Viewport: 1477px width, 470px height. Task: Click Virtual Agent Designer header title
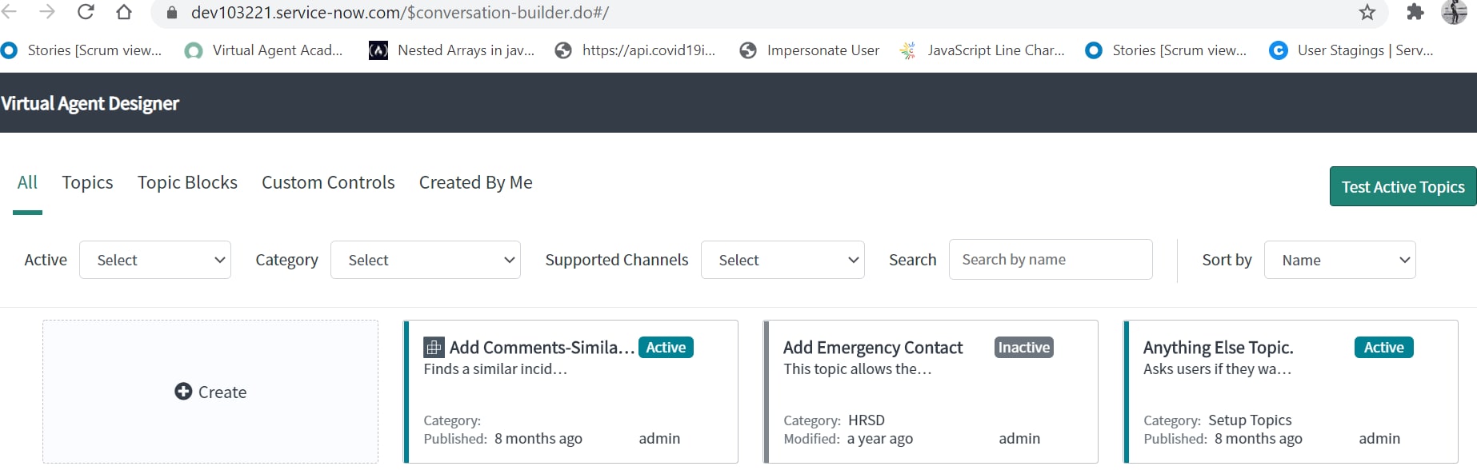90,103
